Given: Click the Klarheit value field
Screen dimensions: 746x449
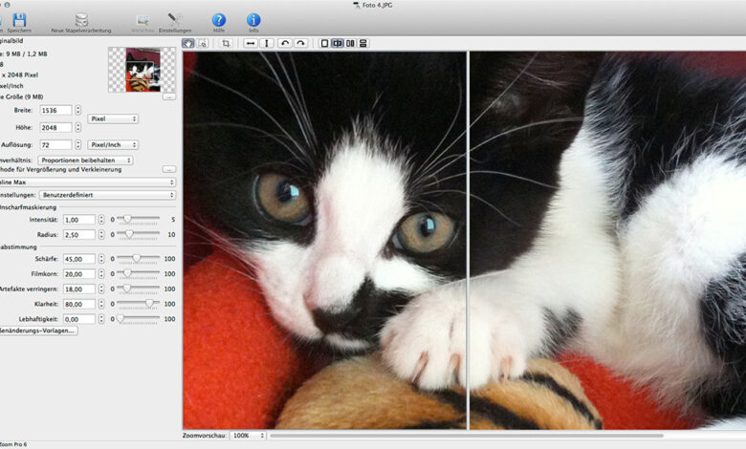Looking at the screenshot, I should [x=79, y=304].
